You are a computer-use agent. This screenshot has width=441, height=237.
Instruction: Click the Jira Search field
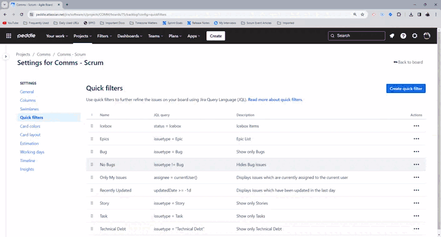pos(356,36)
